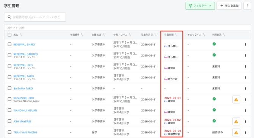Click green check status for ASH MAYFAIR
This screenshot has width=254, height=138.
pos(214,121)
